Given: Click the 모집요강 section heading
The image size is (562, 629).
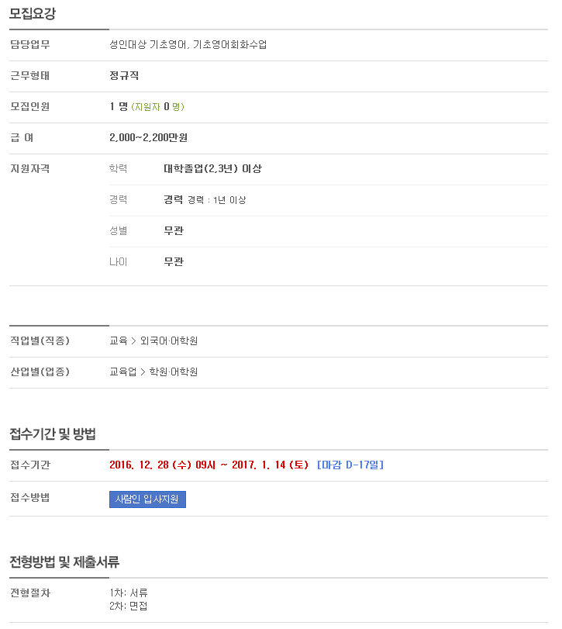Looking at the screenshot, I should coord(33,14).
